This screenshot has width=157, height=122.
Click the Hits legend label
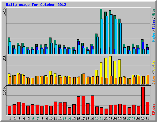coord(154,13)
